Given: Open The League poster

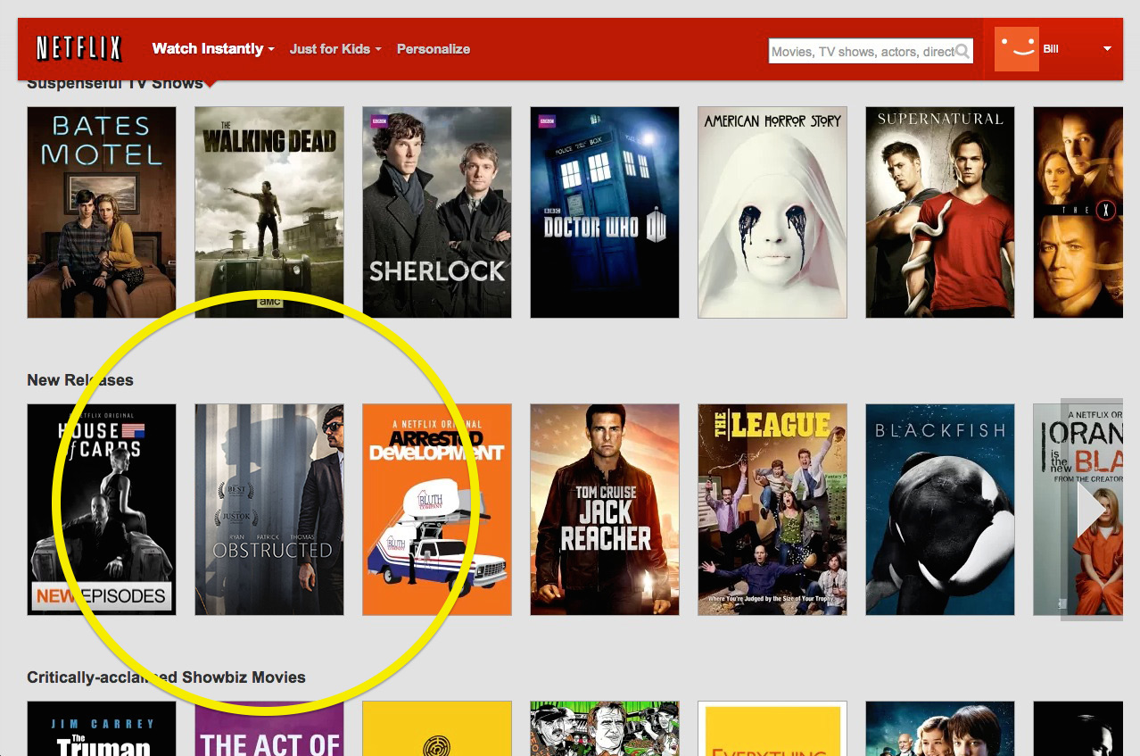Looking at the screenshot, I should tap(772, 510).
